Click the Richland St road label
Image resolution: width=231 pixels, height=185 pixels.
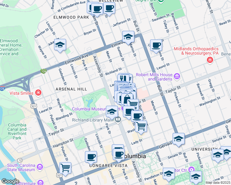pyautogui.click(x=114, y=71)
